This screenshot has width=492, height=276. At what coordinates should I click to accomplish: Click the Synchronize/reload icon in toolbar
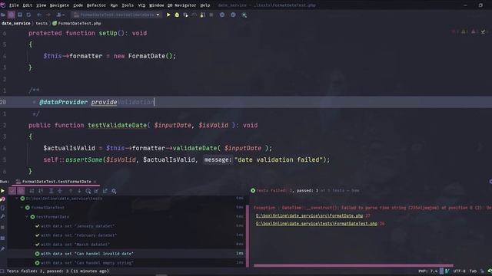[x=28, y=15]
